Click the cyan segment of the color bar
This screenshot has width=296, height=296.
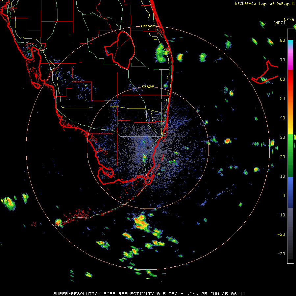point(290,43)
